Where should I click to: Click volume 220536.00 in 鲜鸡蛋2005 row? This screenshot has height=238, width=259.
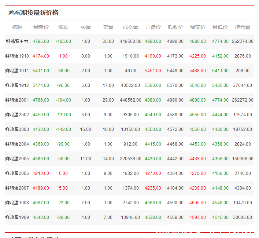pyautogui.click(x=130, y=159)
